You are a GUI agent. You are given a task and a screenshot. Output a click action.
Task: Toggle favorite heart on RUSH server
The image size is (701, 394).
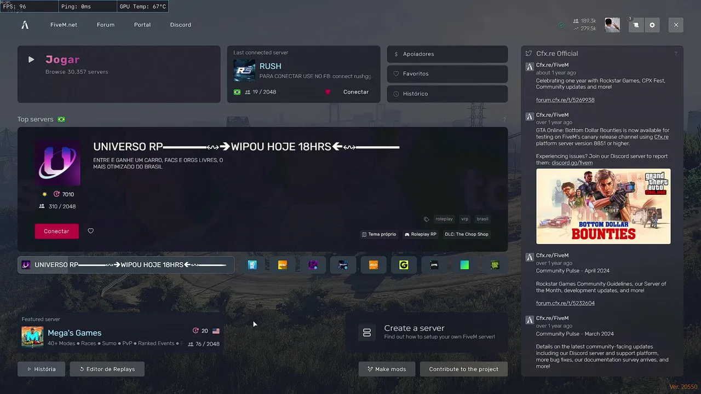(x=328, y=92)
